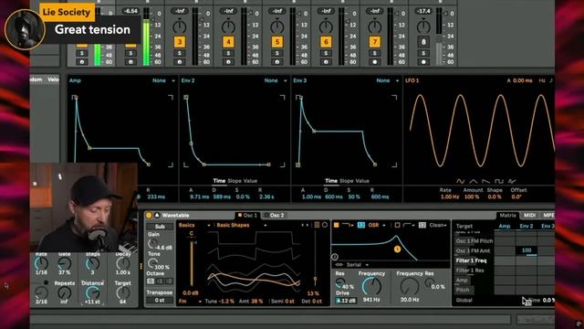This screenshot has width=584, height=329.
Task: Switch the LFO 1 rate to note sync
Action: click(551, 80)
